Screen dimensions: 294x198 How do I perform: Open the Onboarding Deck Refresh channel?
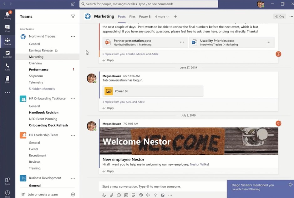pyautogui.click(x=48, y=125)
